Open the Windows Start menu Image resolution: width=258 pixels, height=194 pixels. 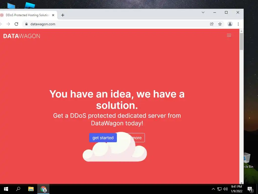(6, 189)
